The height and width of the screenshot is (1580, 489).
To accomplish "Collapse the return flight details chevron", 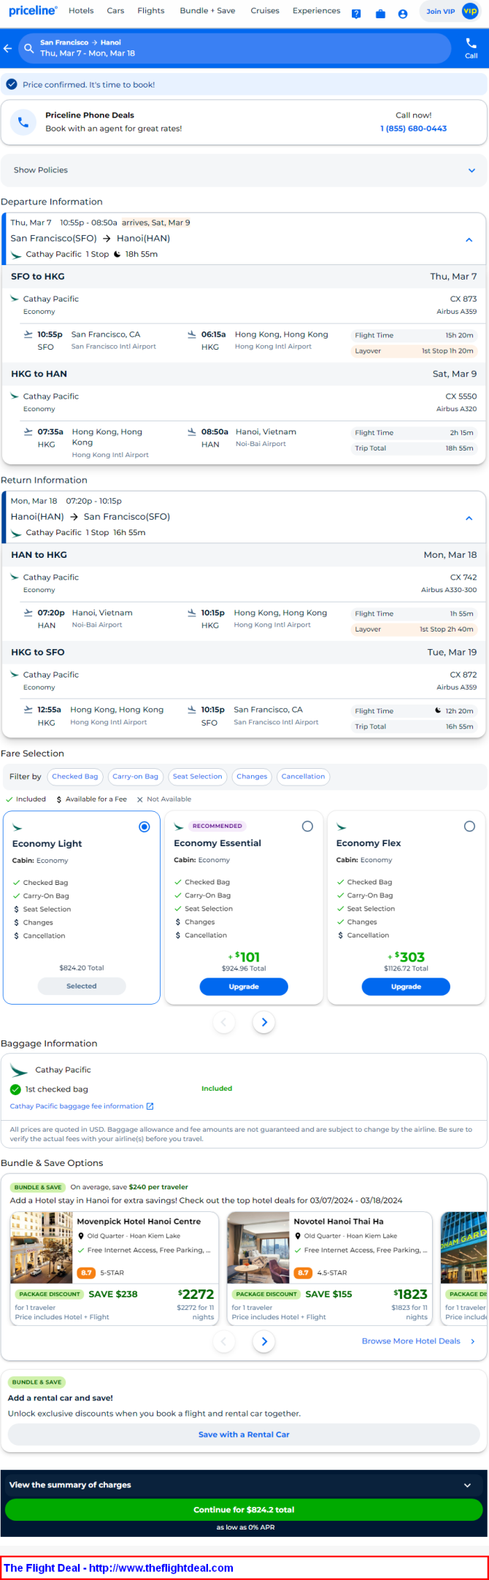I will tap(469, 518).
